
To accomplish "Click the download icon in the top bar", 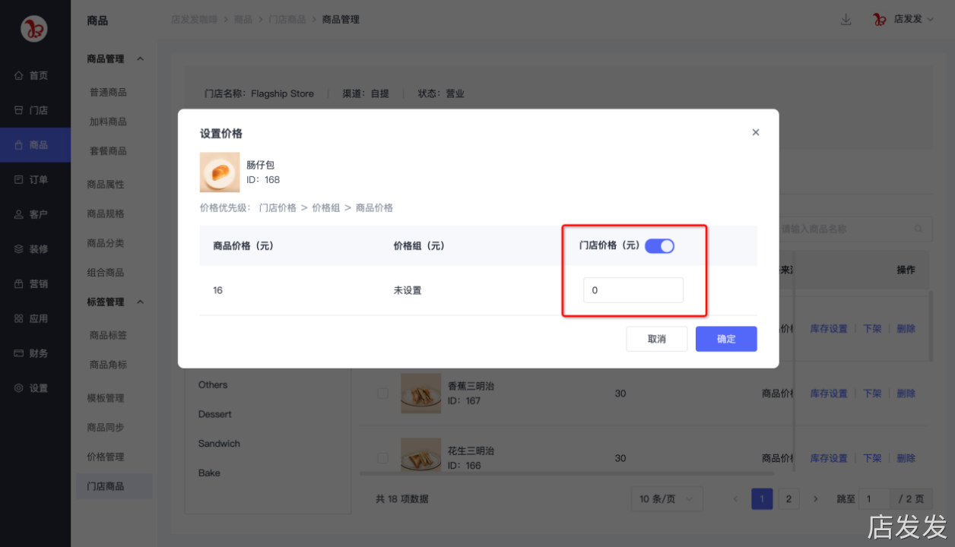I will click(846, 20).
